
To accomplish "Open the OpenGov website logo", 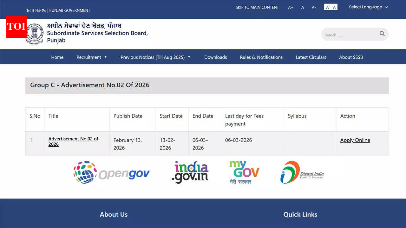I will tap(111, 172).
